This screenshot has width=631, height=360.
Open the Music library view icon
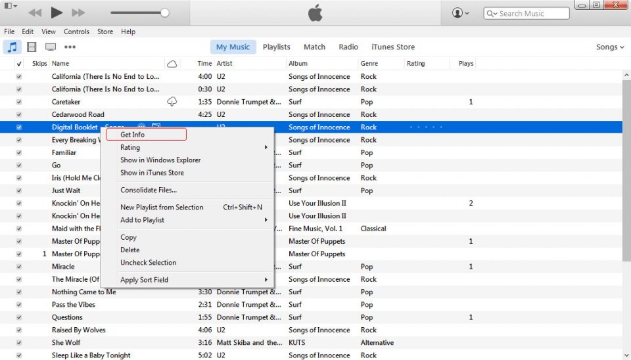12,47
